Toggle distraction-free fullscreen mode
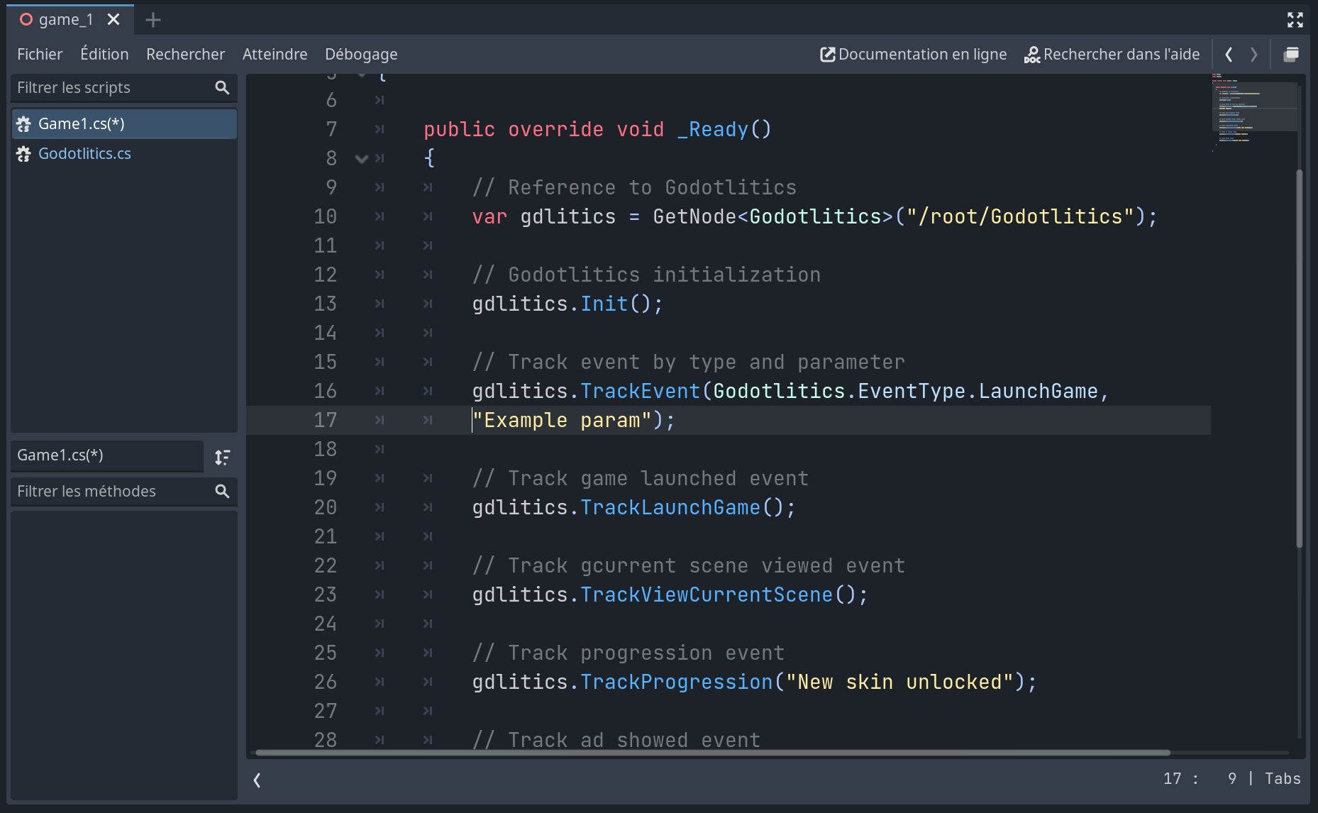This screenshot has width=1318, height=813. point(1295,20)
